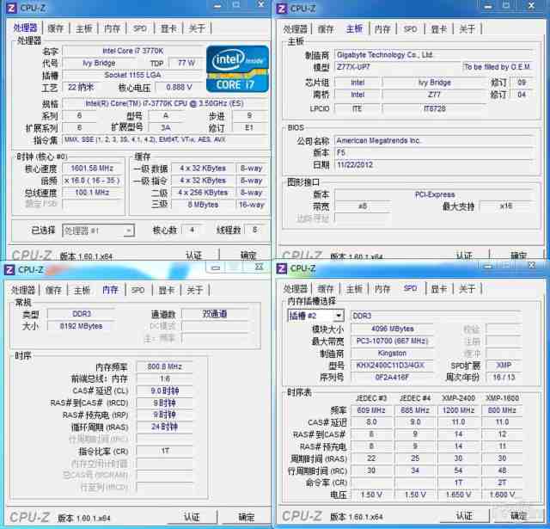Viewport: 550px width, 529px height.
Task: Click the channel mode field '双通道'
Action: pos(215,314)
